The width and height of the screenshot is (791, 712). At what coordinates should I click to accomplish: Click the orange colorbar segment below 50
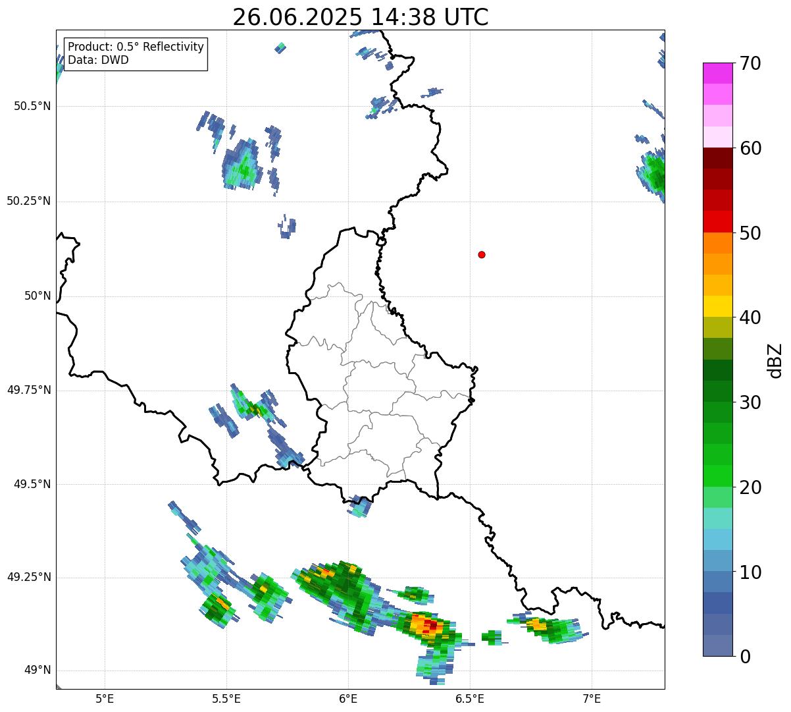tap(717, 243)
